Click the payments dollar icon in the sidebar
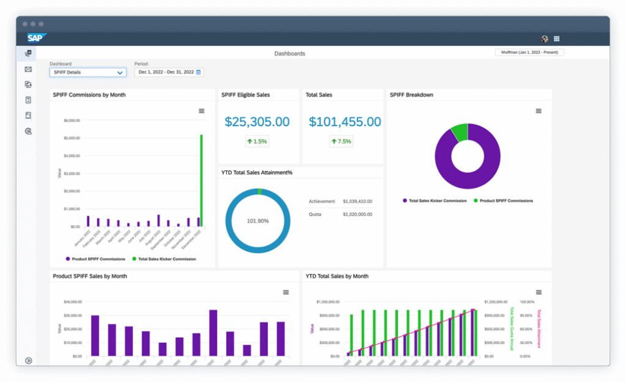The height and width of the screenshot is (382, 626). (x=28, y=84)
